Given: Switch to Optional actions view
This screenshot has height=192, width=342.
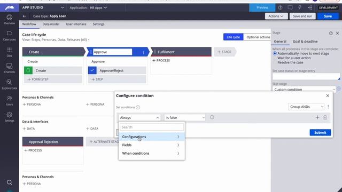Looking at the screenshot, I should 258,37.
